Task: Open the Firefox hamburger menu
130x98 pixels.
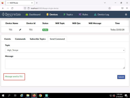Action: 127,8
